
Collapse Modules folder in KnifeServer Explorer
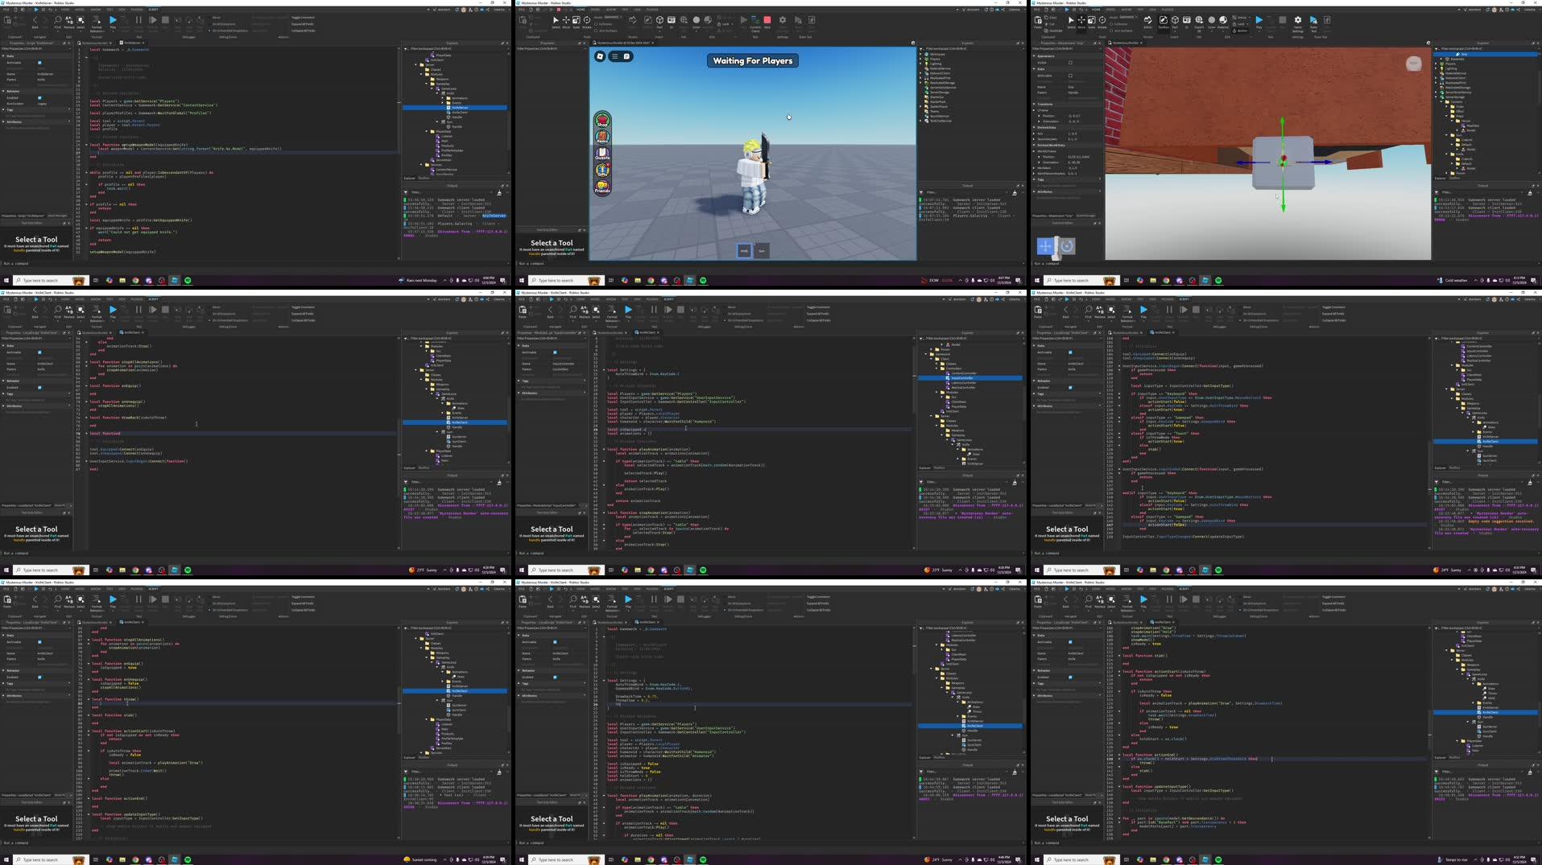[x=421, y=74]
